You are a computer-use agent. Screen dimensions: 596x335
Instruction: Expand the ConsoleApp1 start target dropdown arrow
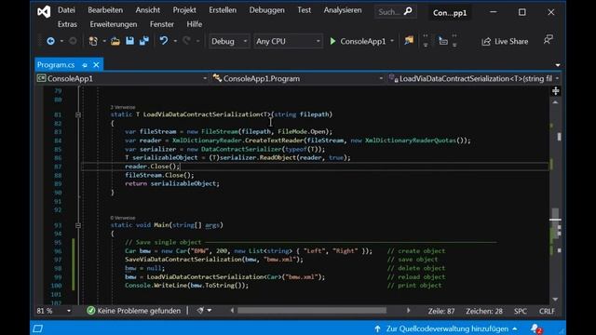pos(392,41)
